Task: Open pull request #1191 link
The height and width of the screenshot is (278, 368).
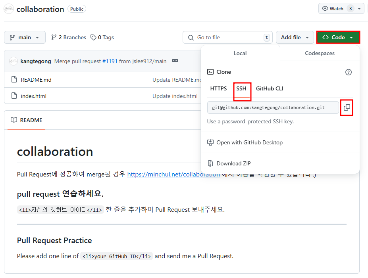Action: pos(110,61)
